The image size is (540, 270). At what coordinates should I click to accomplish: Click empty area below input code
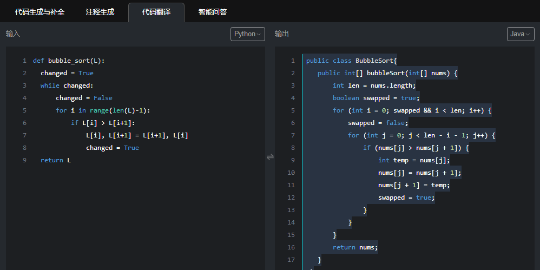click(135, 216)
